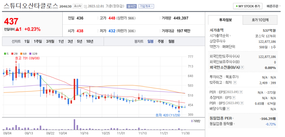Click the purple 120-day moving average legend swatch
285x137 pixels.
(30, 54)
